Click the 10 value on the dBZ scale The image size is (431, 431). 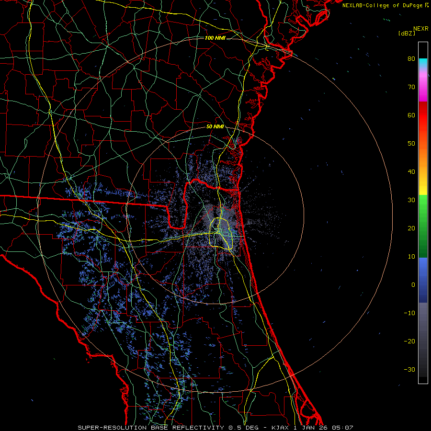(411, 257)
